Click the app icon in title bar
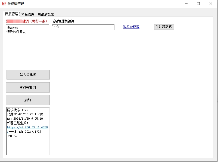Image resolution: width=218 pixels, height=162 pixels. click(4, 4)
